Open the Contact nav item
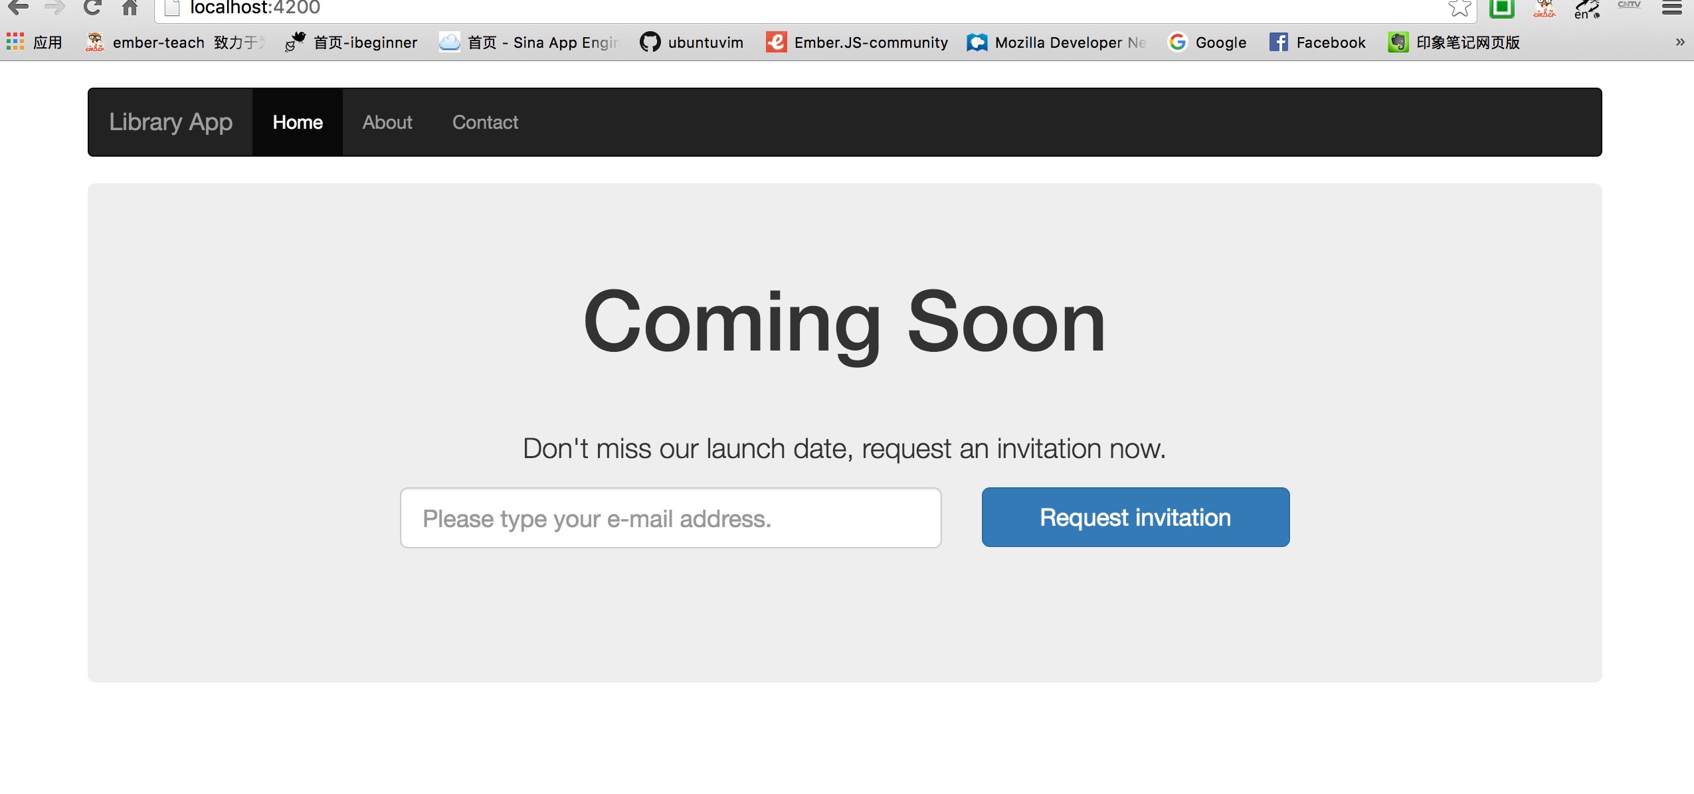 click(x=485, y=122)
